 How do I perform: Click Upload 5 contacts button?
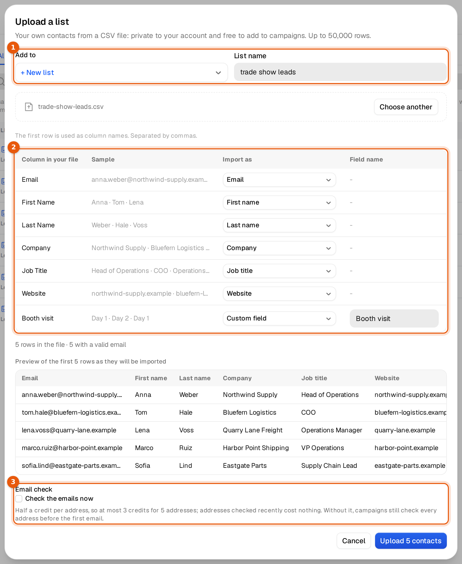410,540
